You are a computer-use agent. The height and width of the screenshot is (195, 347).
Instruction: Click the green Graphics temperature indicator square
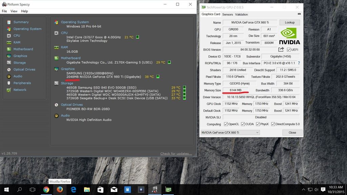[158, 77]
